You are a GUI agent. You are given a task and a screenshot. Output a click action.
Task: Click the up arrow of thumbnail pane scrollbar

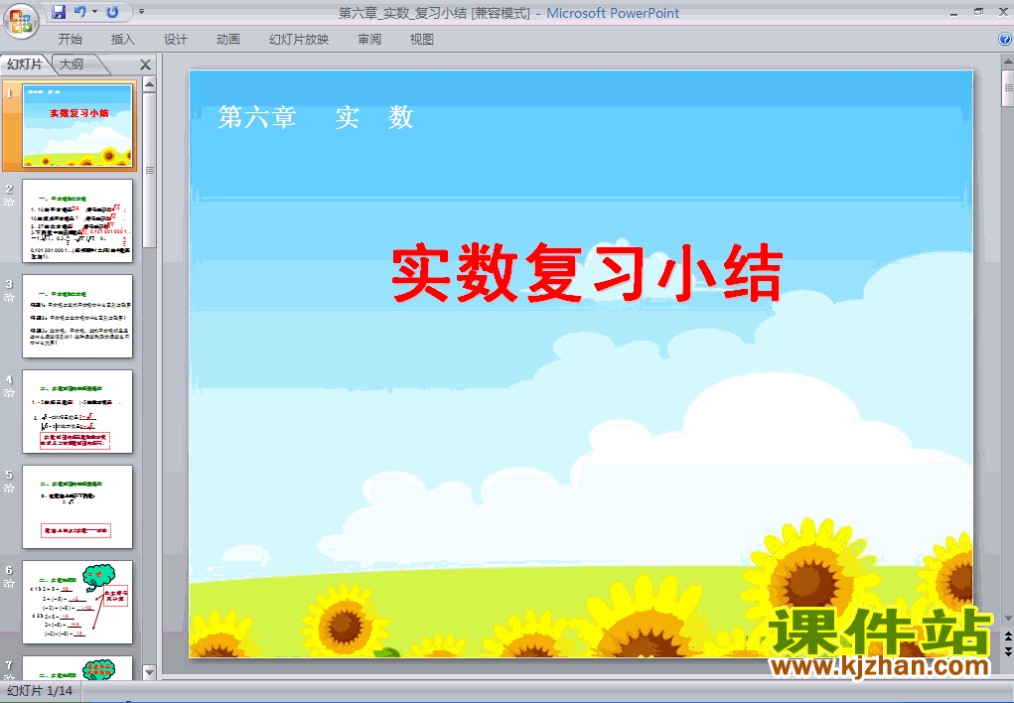click(x=149, y=84)
